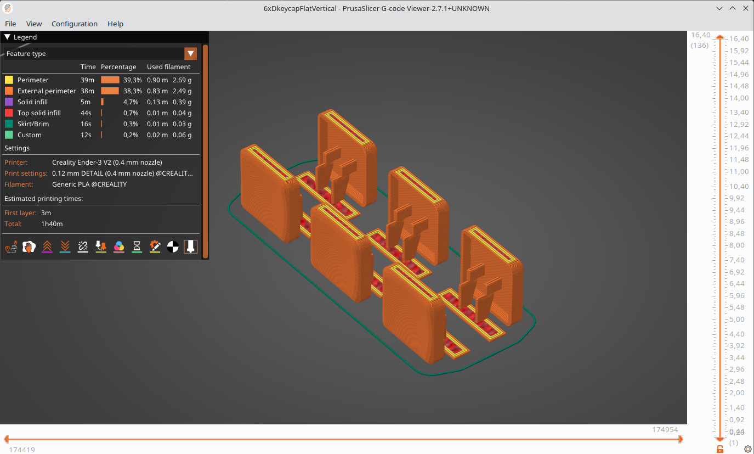Toggle the legend panel icon
Viewport: 754px width, 454px height.
pos(190,246)
